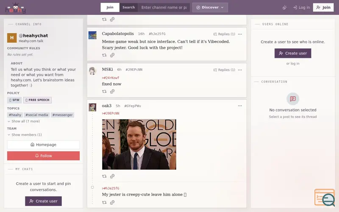
Task: Open more options on MSKi post
Action: [x=240, y=70]
